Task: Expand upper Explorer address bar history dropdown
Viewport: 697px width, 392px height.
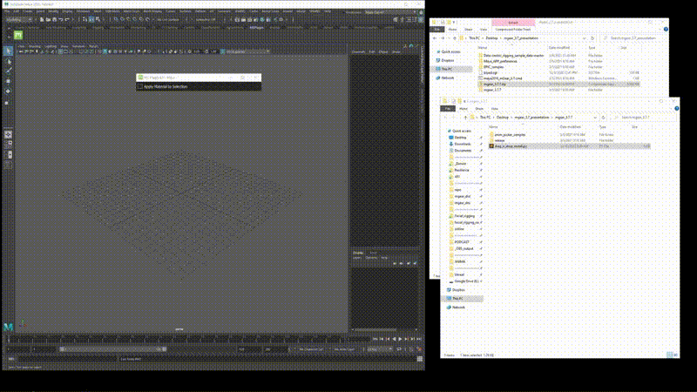Action: pyautogui.click(x=584, y=38)
